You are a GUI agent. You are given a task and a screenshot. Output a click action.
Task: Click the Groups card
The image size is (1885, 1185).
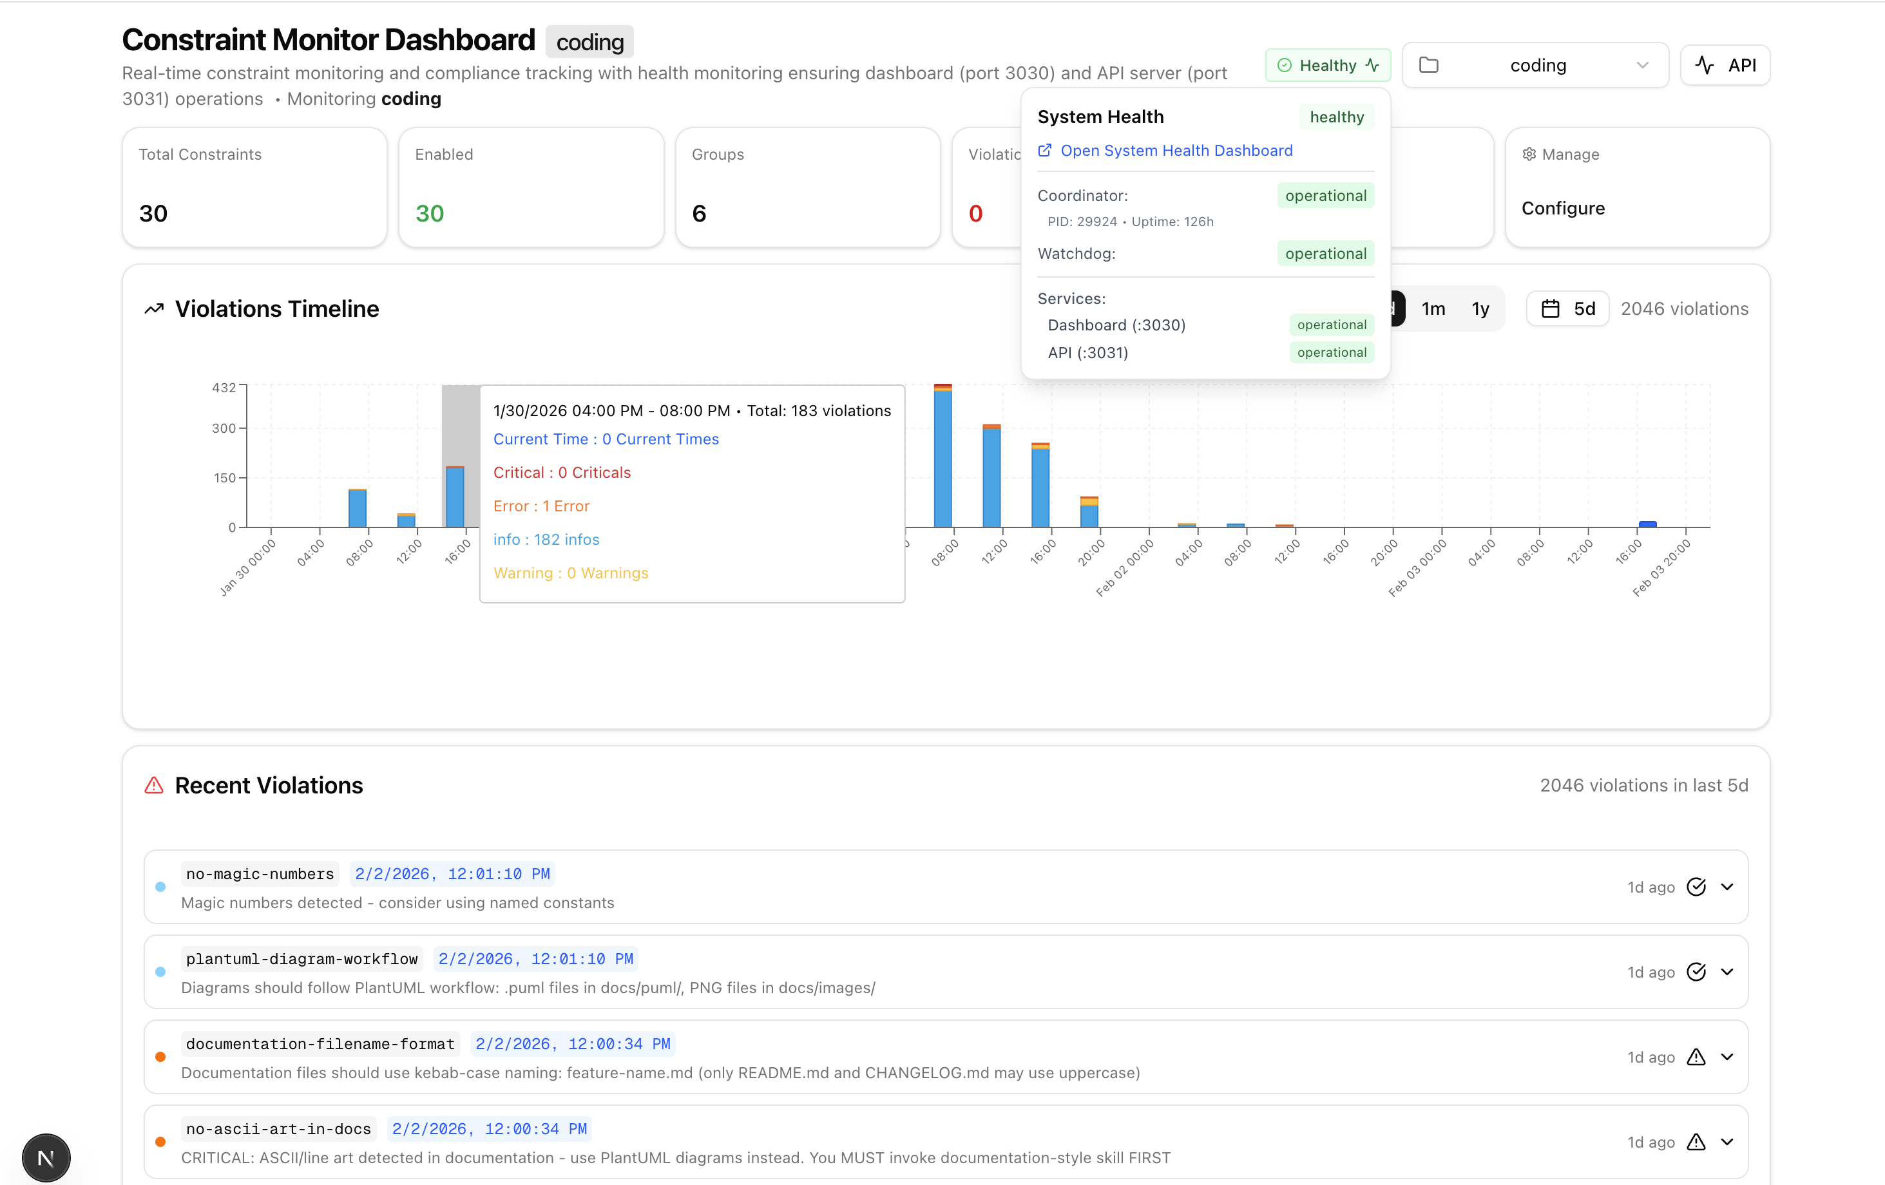(x=807, y=188)
